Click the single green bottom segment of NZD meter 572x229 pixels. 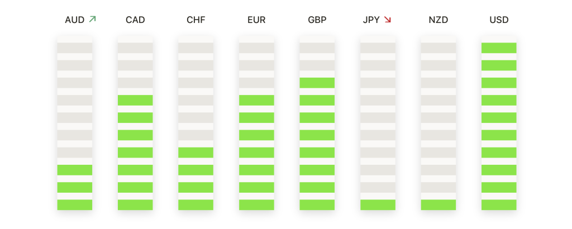tap(438, 204)
